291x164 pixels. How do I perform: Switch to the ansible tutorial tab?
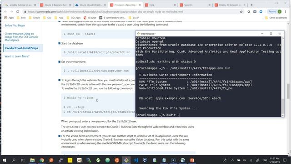(20, 5)
